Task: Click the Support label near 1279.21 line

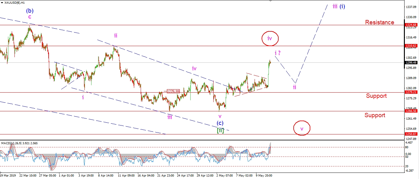Action: [376, 96]
